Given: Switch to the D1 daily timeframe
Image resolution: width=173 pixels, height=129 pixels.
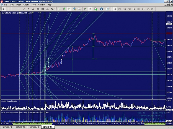Looking at the screenshot, I should pyautogui.click(x=143, y=9).
